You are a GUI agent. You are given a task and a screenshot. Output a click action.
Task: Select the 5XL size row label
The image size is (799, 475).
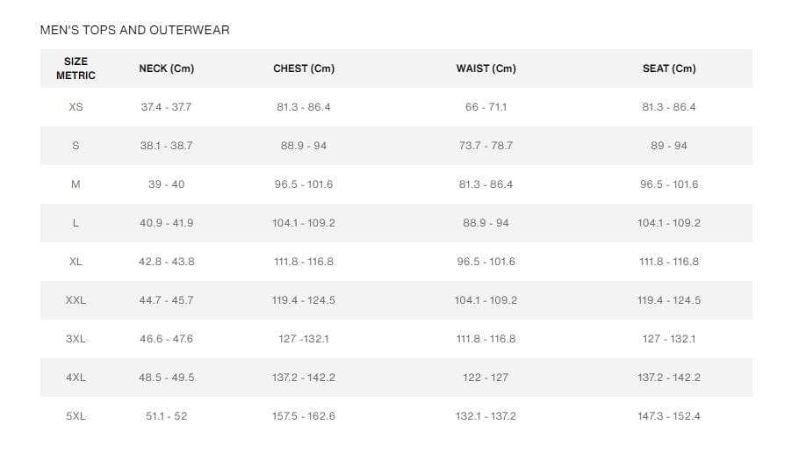click(76, 416)
